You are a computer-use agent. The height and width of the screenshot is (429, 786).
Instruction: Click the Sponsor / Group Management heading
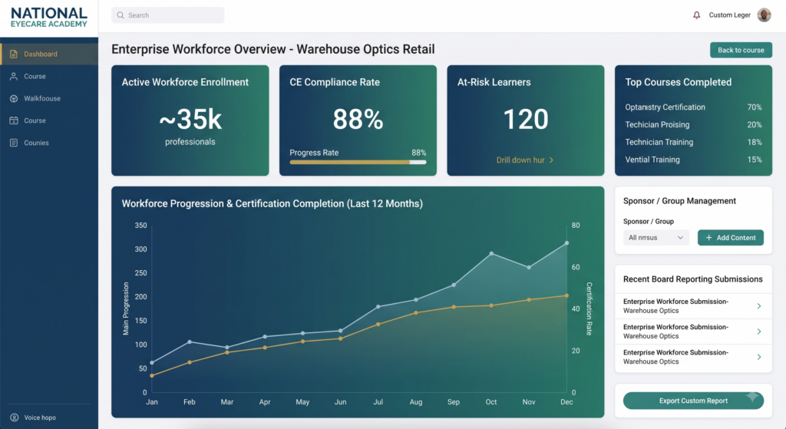point(679,201)
